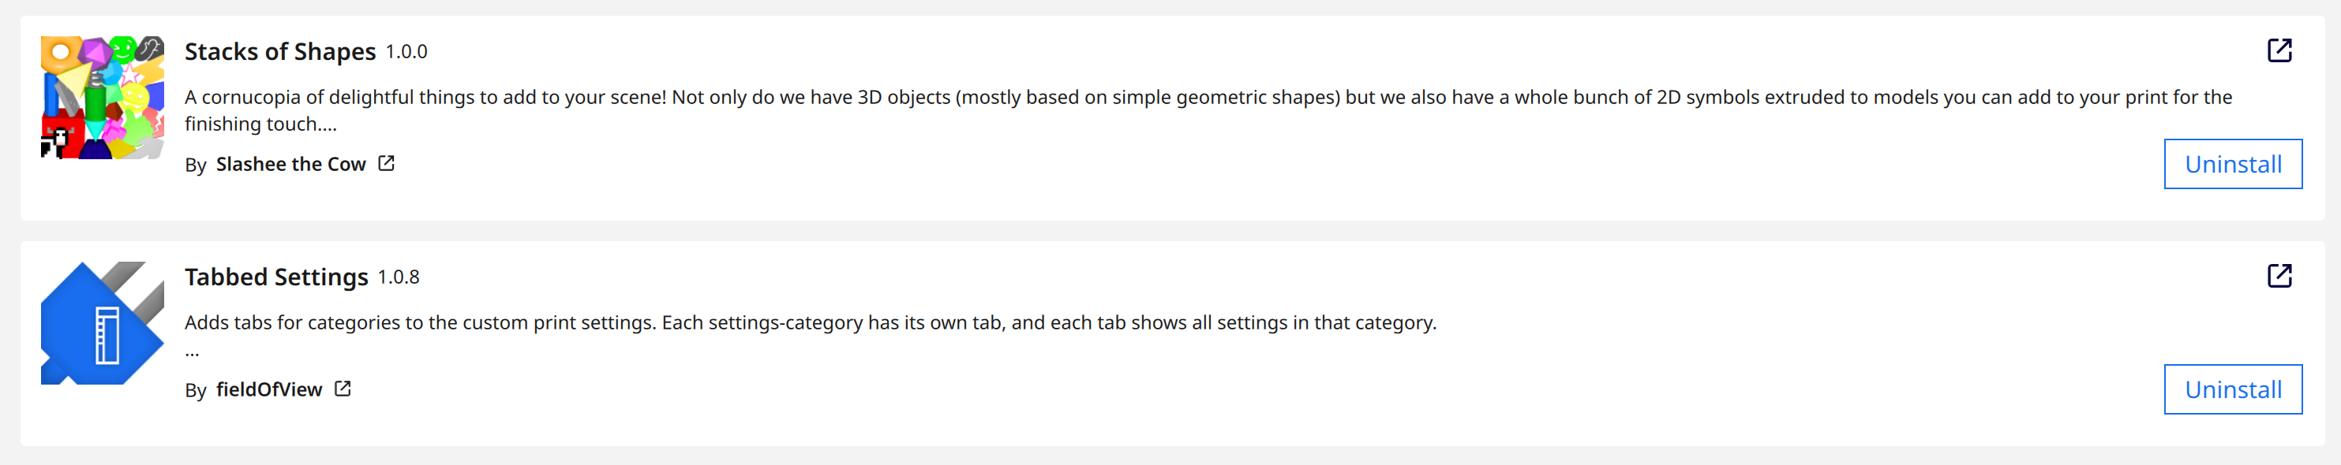The width and height of the screenshot is (2341, 465).
Task: Click the ellipsis below the Tabbed Settings description
Action: point(192,352)
